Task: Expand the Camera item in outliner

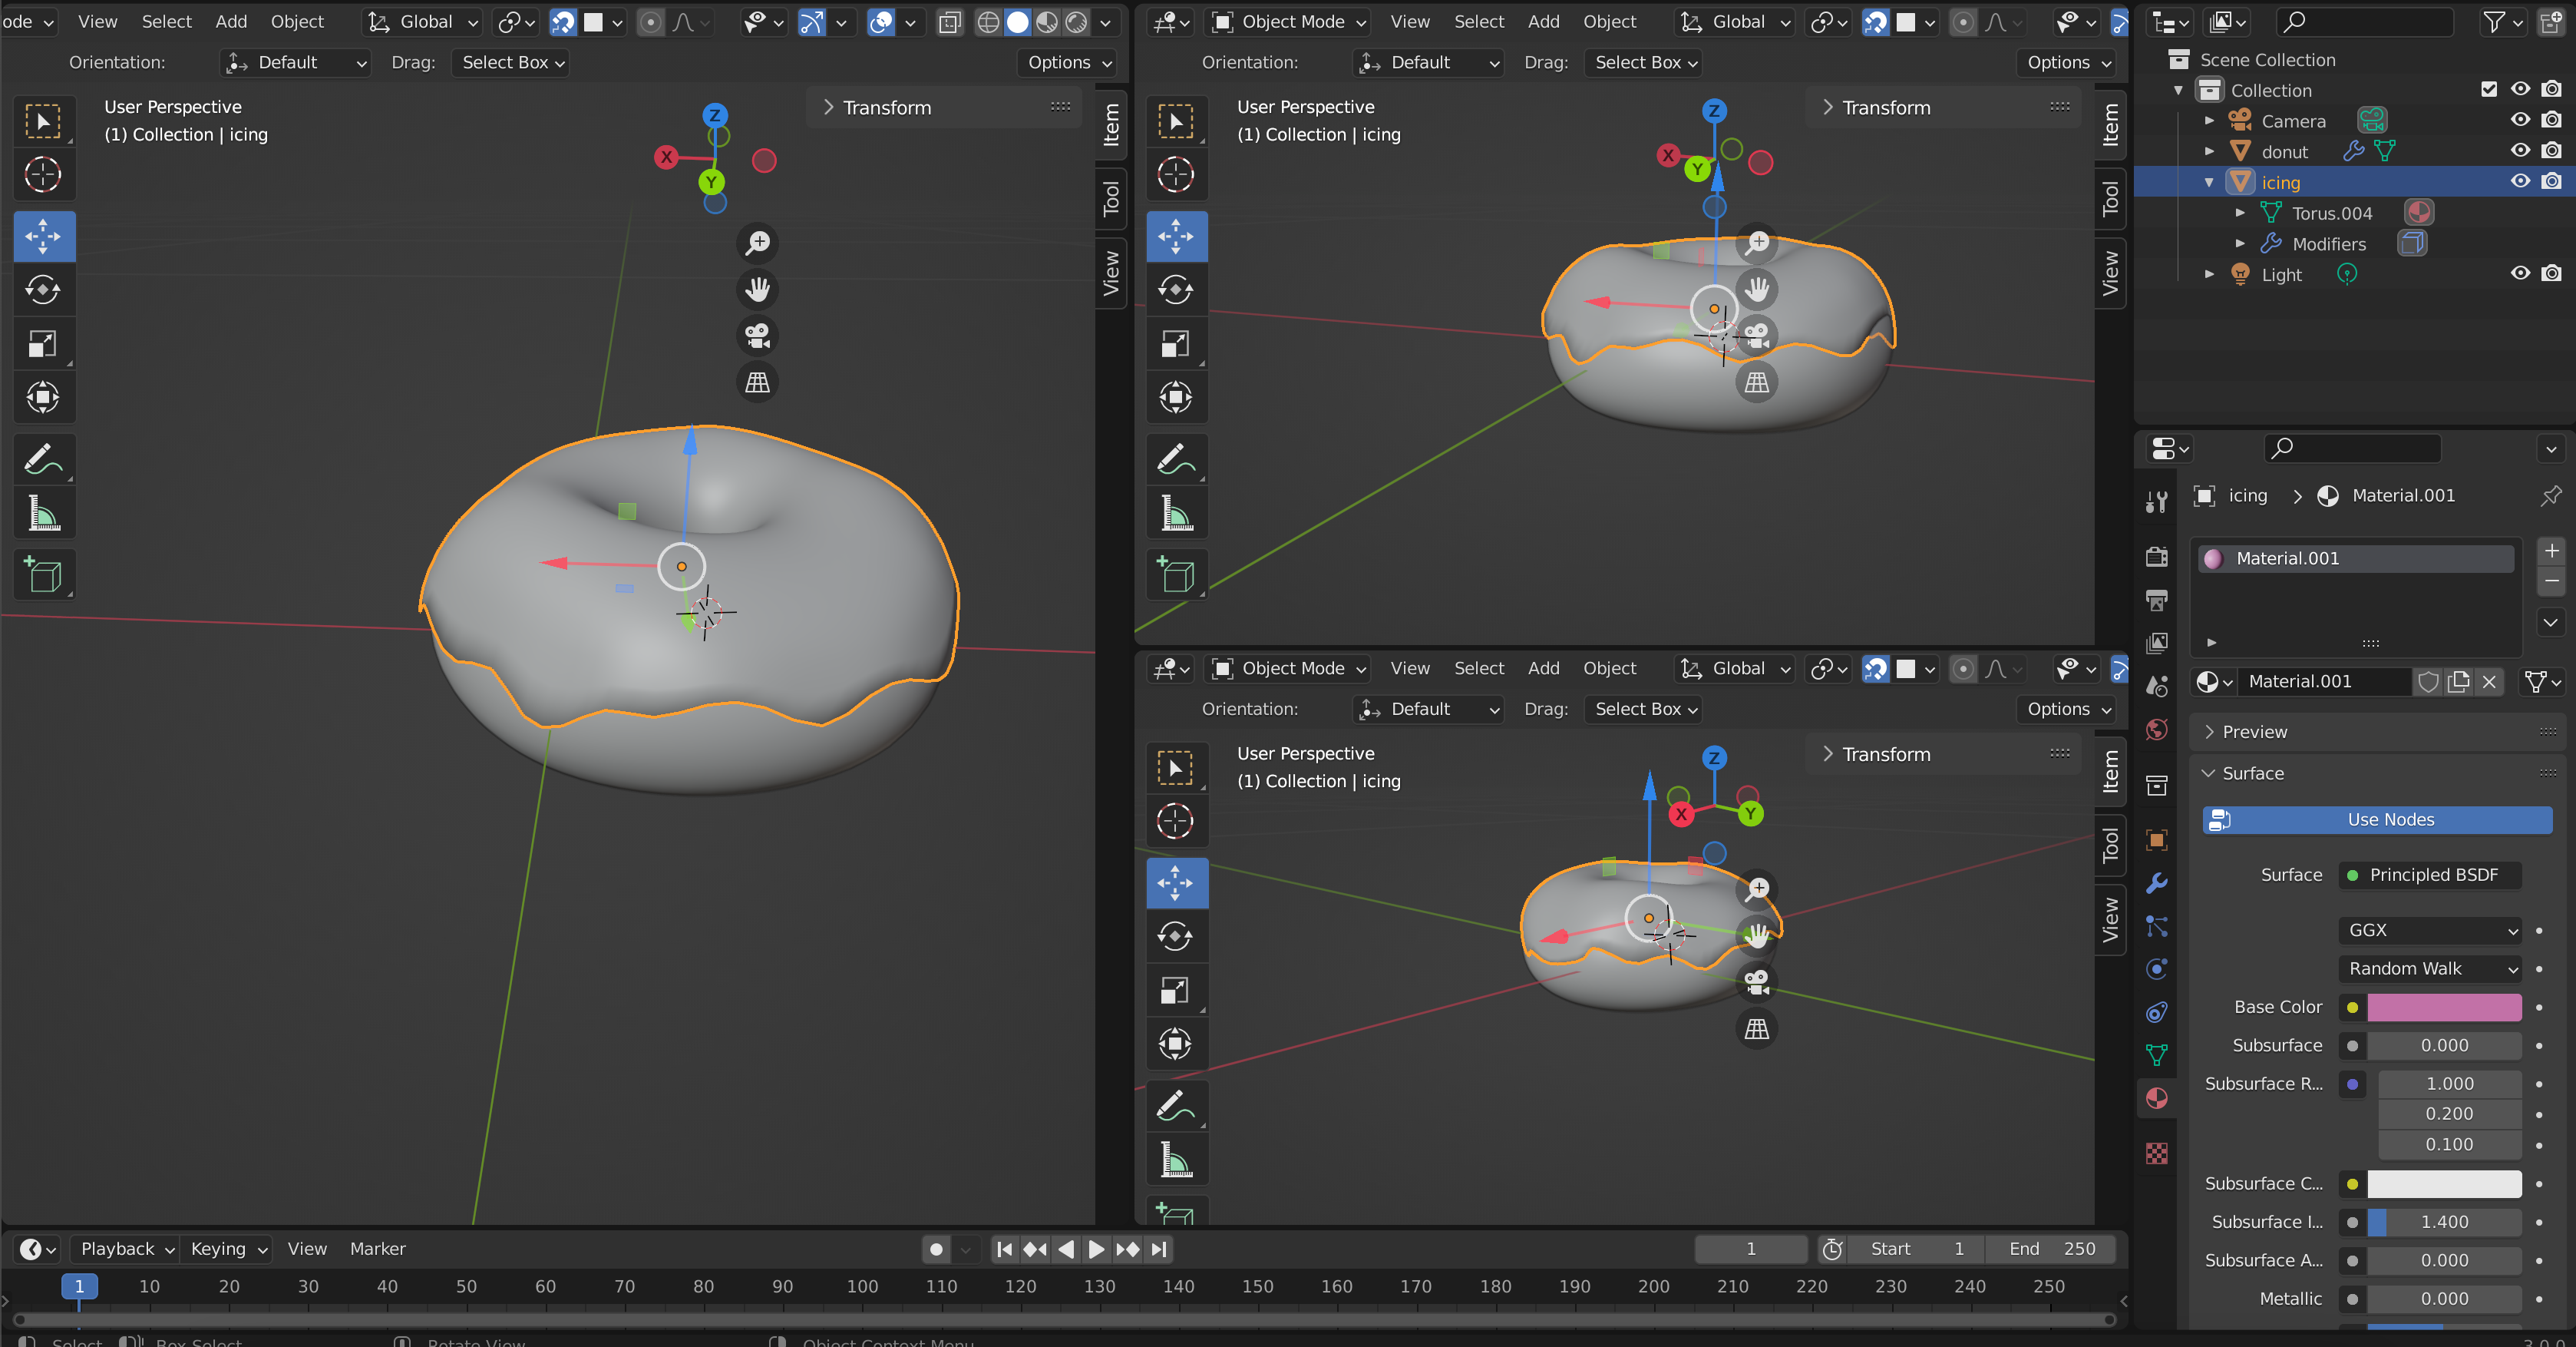Action: tap(2209, 121)
